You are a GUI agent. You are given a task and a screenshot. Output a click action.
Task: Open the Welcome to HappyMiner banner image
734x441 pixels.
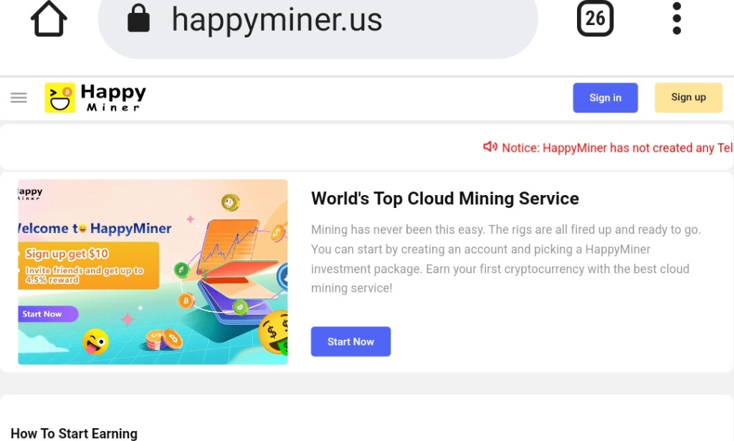[152, 272]
